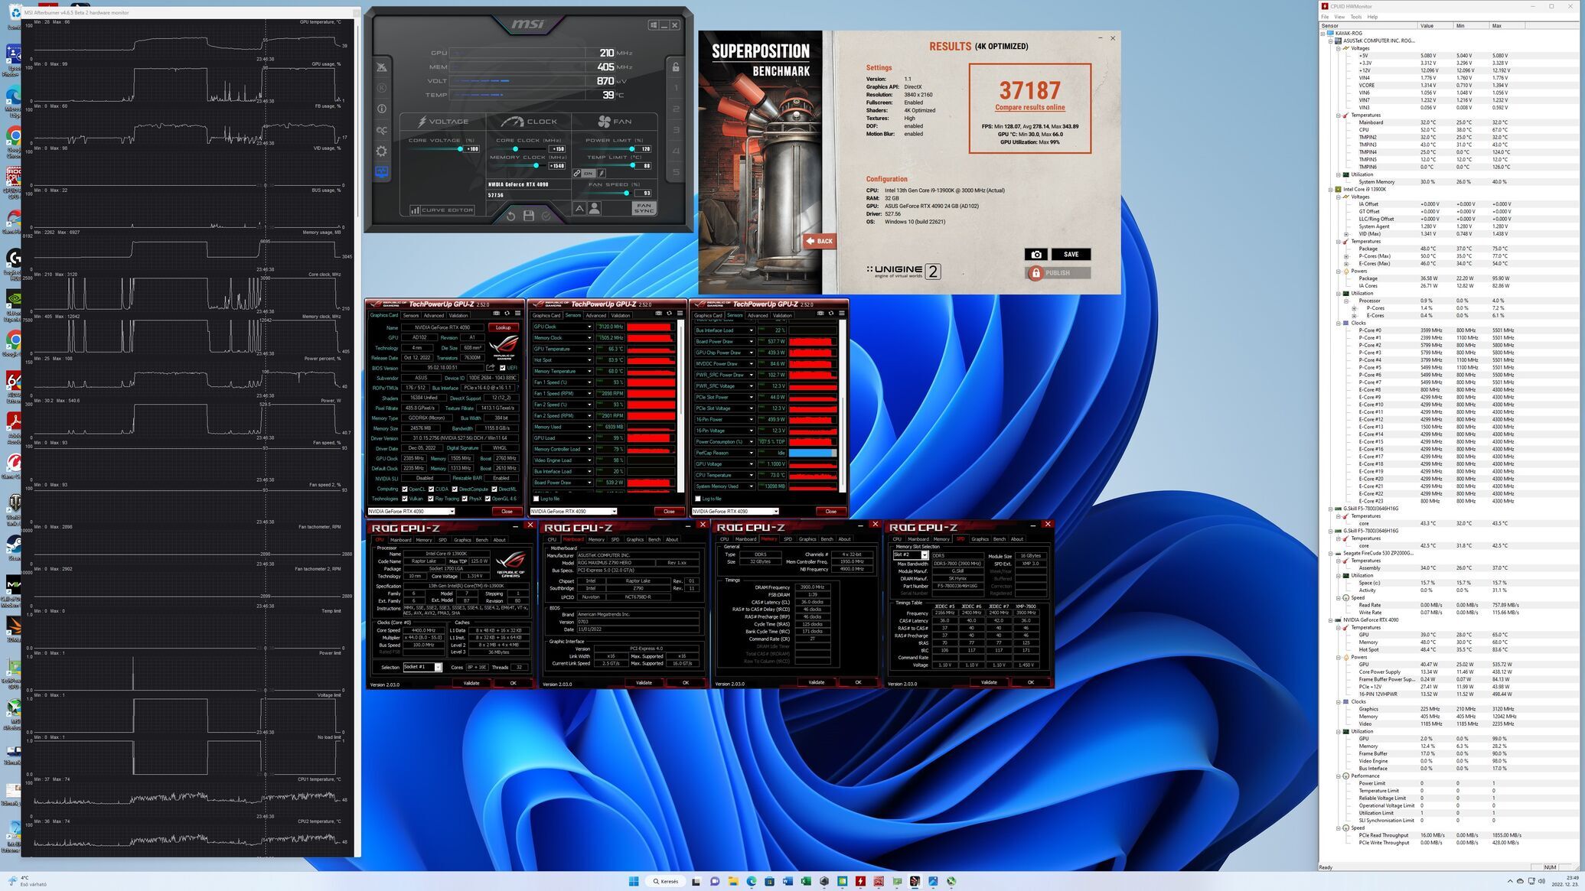
Task: Open Afterburner Curve Editor
Action: (442, 210)
